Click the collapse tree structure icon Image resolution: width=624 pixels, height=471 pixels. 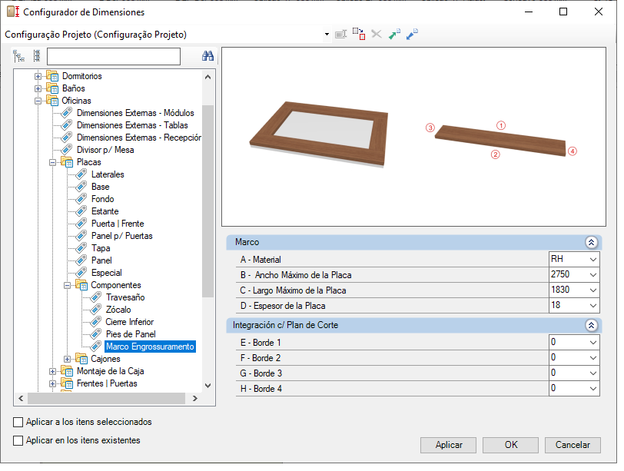click(37, 56)
